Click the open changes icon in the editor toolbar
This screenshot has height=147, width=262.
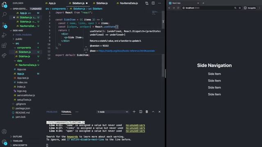tap(147, 3)
